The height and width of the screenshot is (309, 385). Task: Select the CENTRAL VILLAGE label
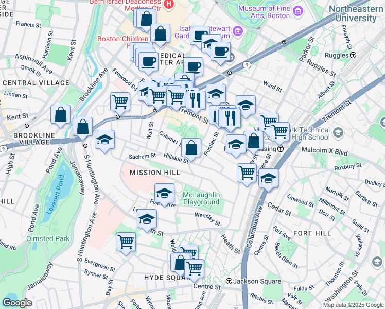pyautogui.click(x=36, y=83)
